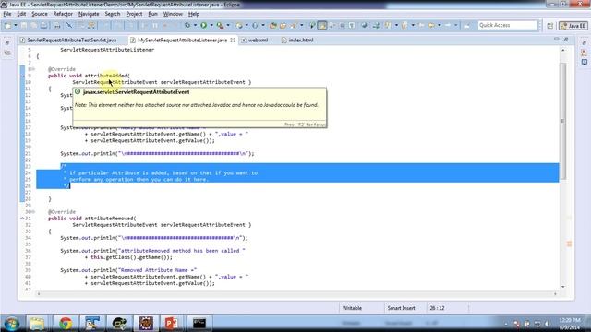Click the third right sidebar view icon
Image resolution: width=591 pixels, height=332 pixels.
pos(585,62)
